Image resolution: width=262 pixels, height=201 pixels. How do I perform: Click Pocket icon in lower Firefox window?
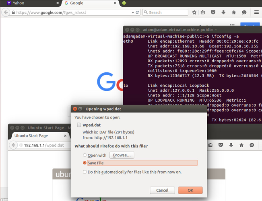point(221,145)
